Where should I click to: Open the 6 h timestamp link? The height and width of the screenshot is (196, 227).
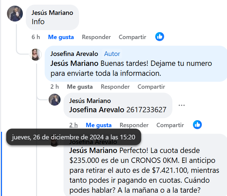(x=36, y=37)
